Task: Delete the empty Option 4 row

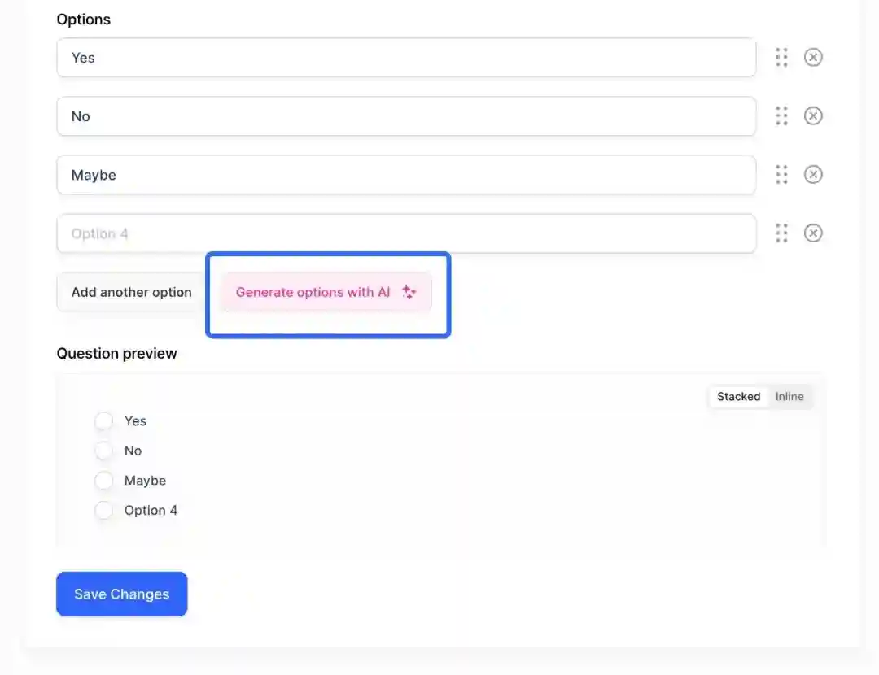Action: pyautogui.click(x=813, y=233)
